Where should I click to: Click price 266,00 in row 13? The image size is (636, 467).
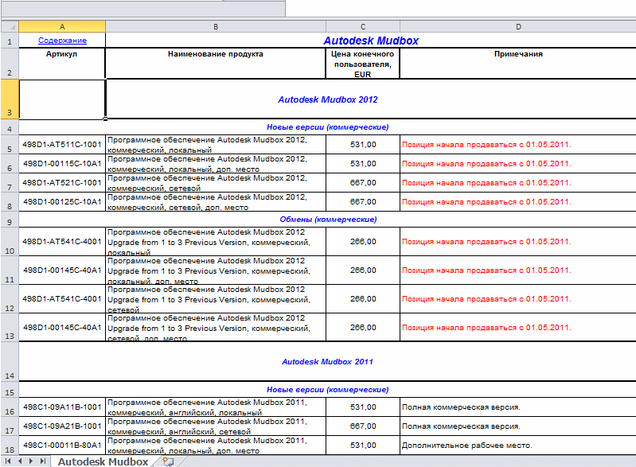point(363,328)
